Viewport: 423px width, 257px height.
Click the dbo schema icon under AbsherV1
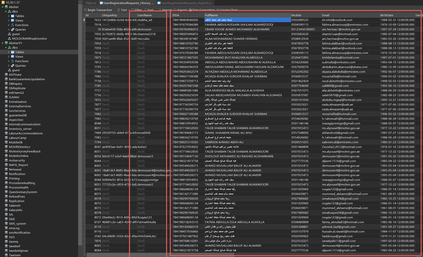9,48
